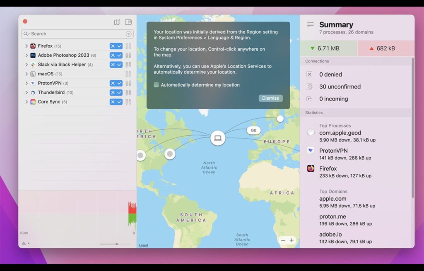The image size is (424, 271).
Task: Toggle allow/deny rule for Adobe Photoshop 2023
Action: point(116,55)
